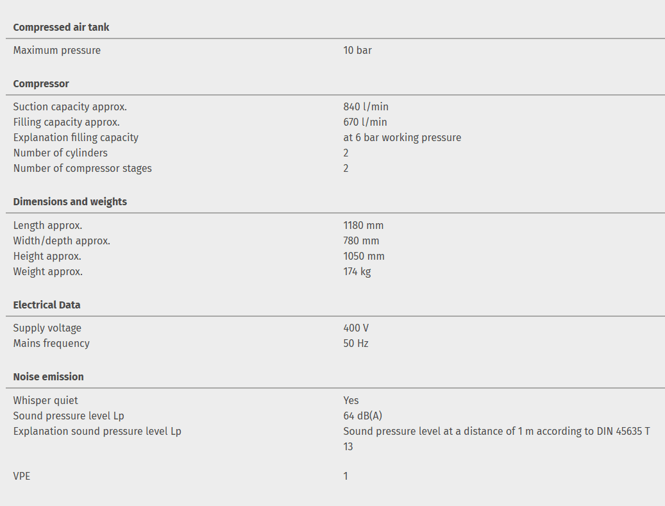Click the Compressed air tank heading

[x=61, y=27]
